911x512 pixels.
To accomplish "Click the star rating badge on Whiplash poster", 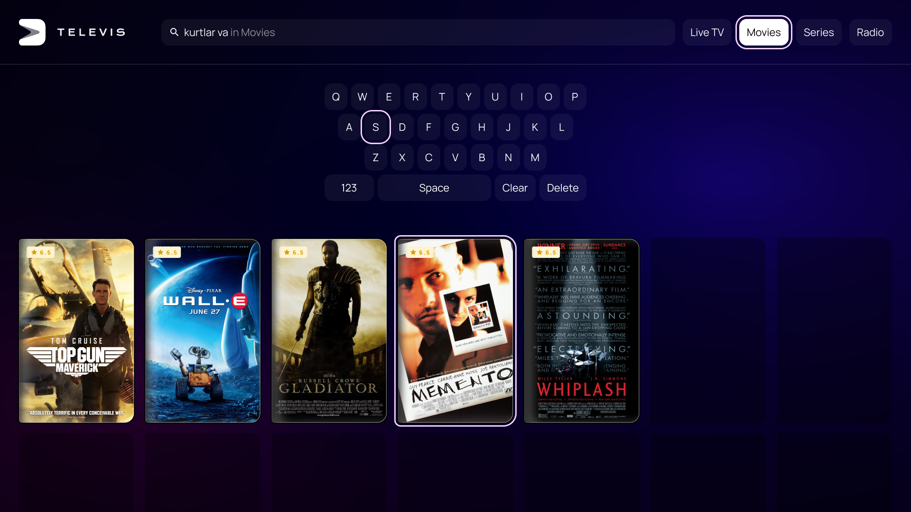I will pyautogui.click(x=546, y=253).
